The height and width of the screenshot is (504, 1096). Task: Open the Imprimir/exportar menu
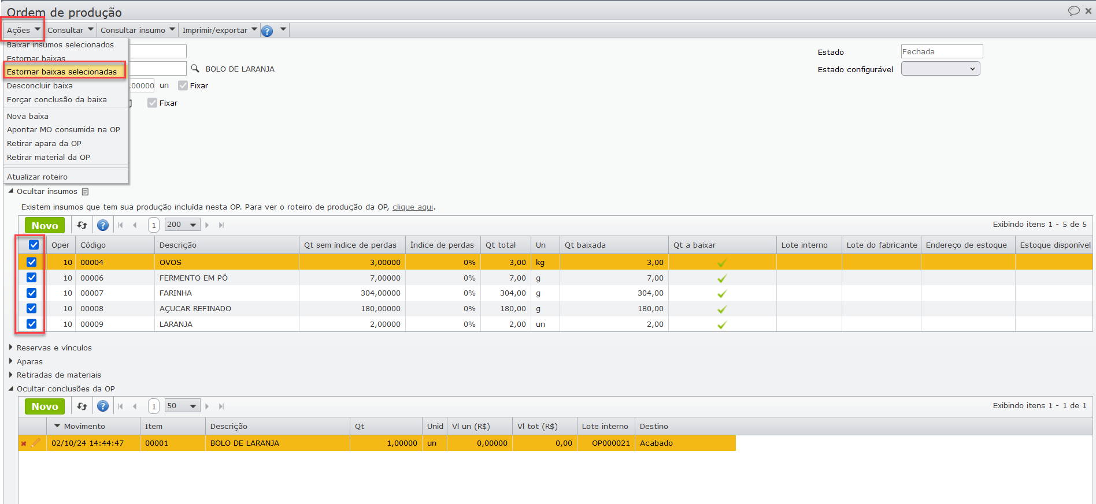pyautogui.click(x=220, y=30)
